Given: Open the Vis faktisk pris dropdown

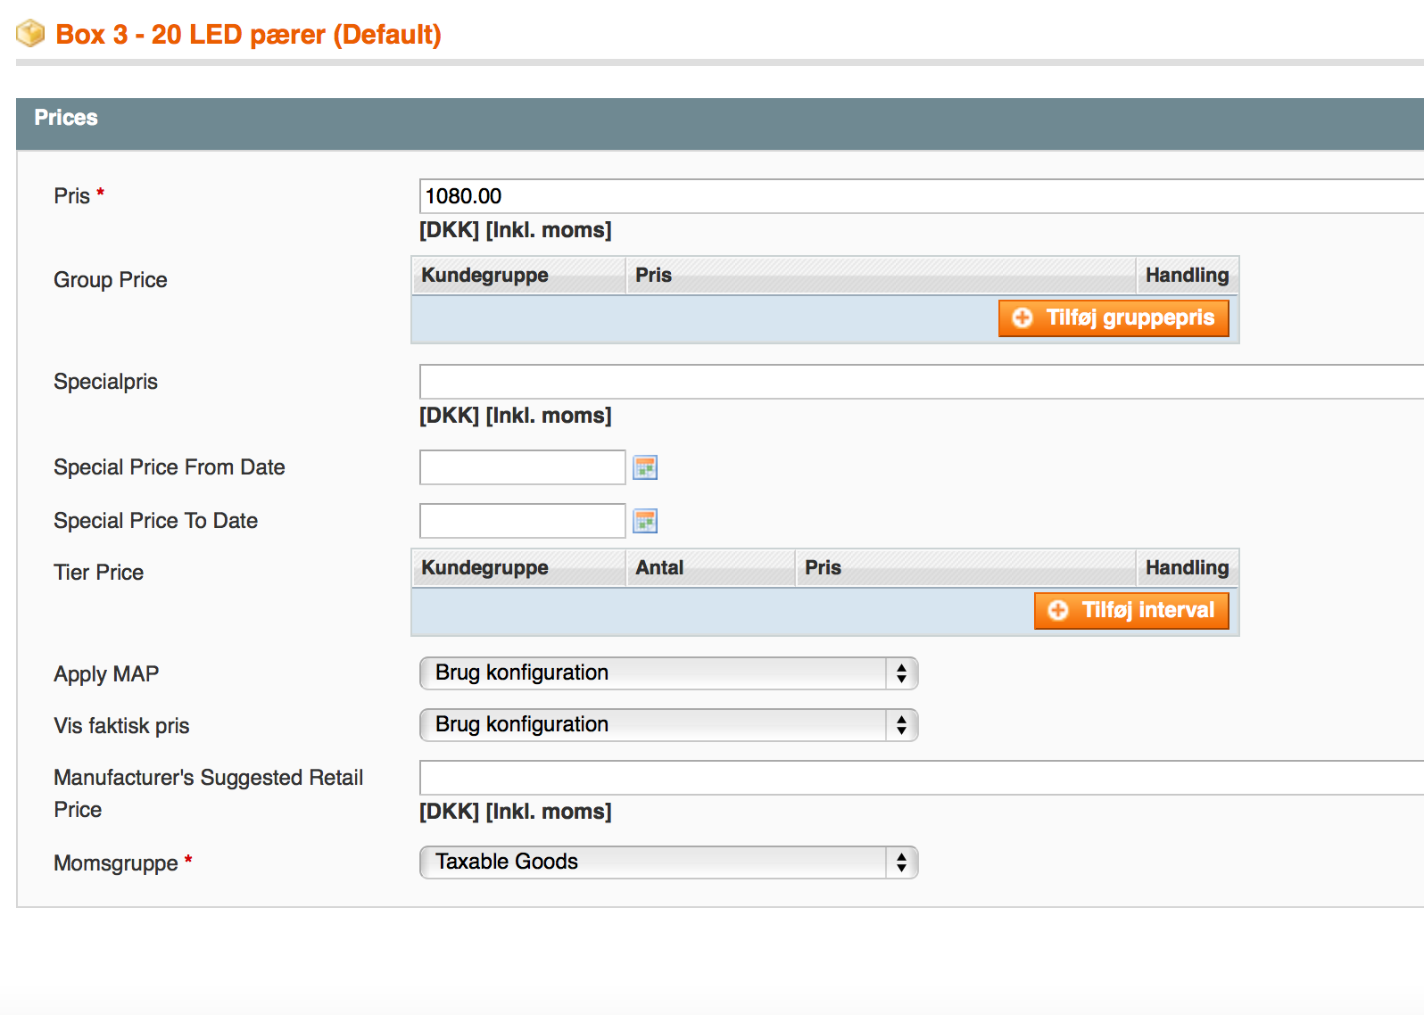Looking at the screenshot, I should pos(668,725).
